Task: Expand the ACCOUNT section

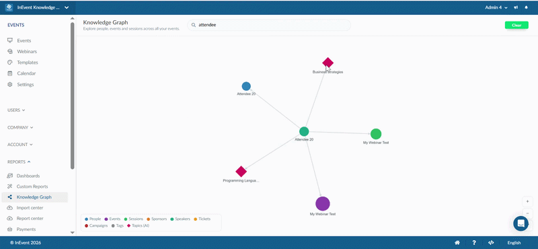Action: 20,145
